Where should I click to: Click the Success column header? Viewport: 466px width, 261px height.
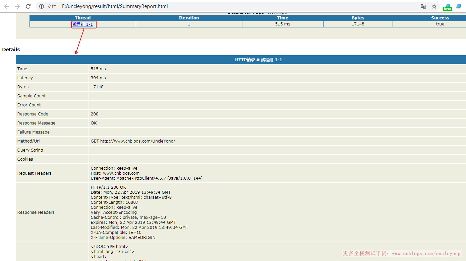click(x=440, y=18)
